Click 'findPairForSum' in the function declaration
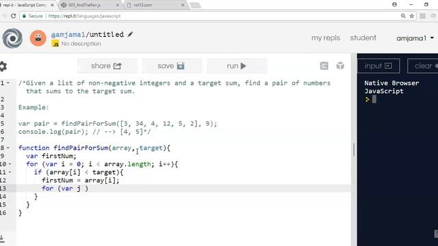 (81, 148)
